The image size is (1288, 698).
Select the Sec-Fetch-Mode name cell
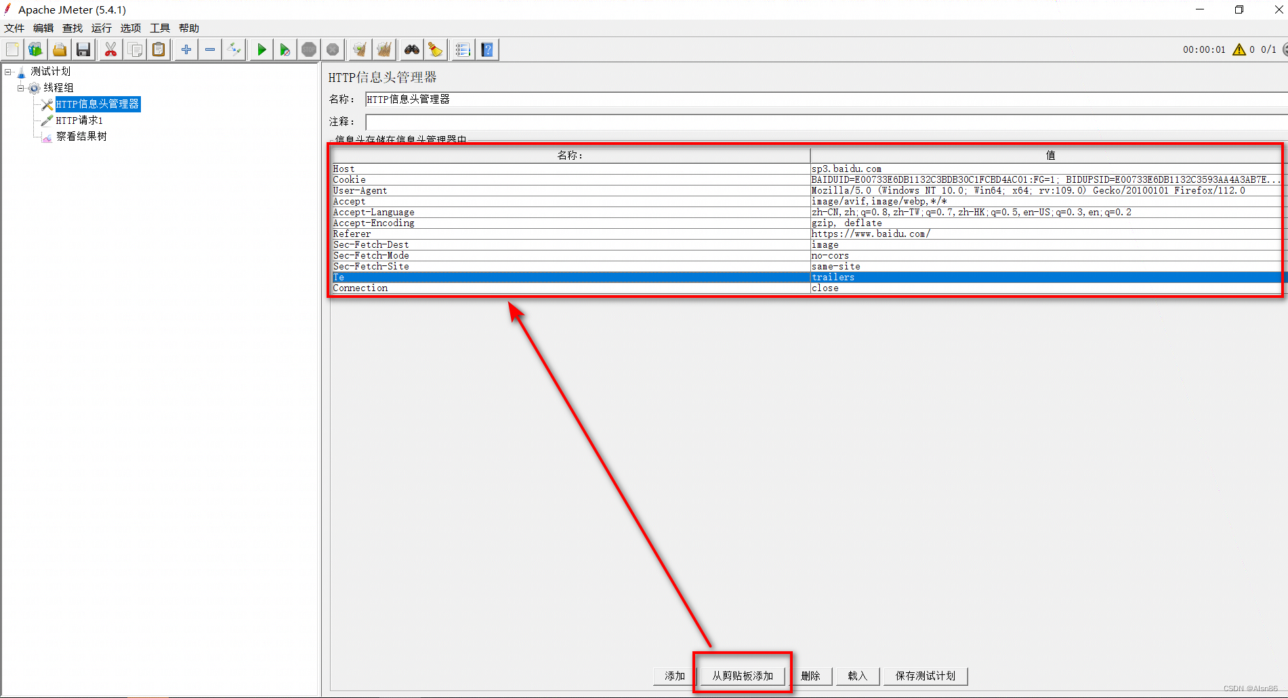[570, 256]
